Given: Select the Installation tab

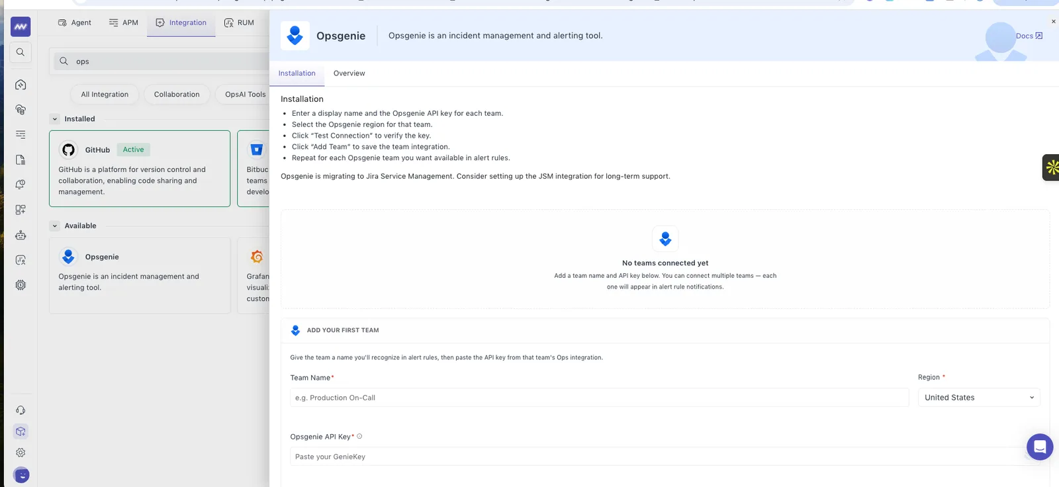Looking at the screenshot, I should (297, 73).
